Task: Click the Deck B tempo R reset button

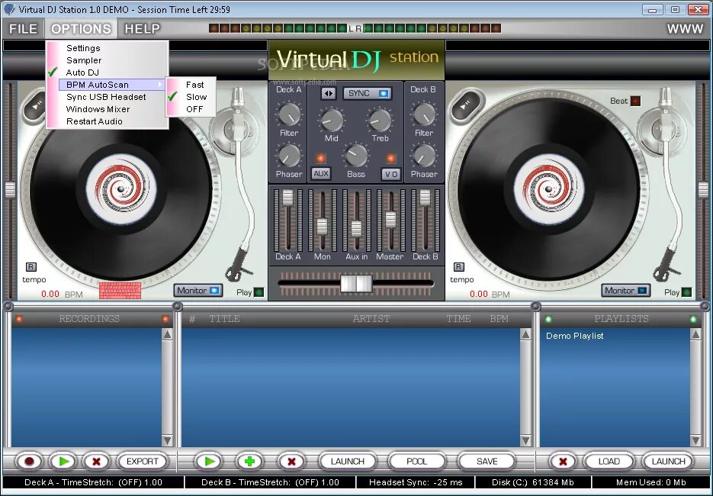Action: (458, 267)
